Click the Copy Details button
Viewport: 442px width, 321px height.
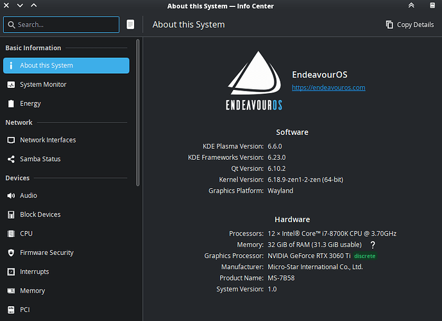(410, 24)
